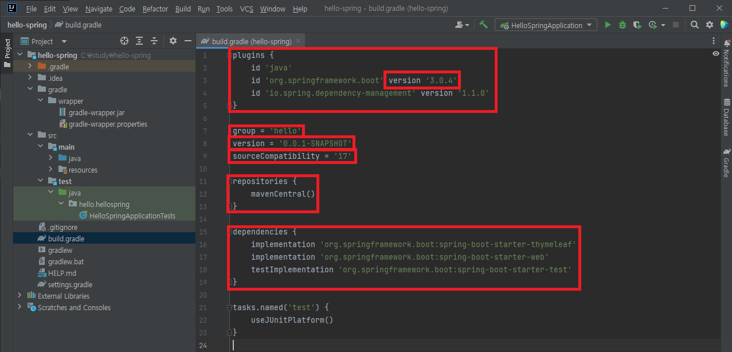Image resolution: width=732 pixels, height=352 pixels.
Task: Expand the resources folder
Action: tap(50, 170)
